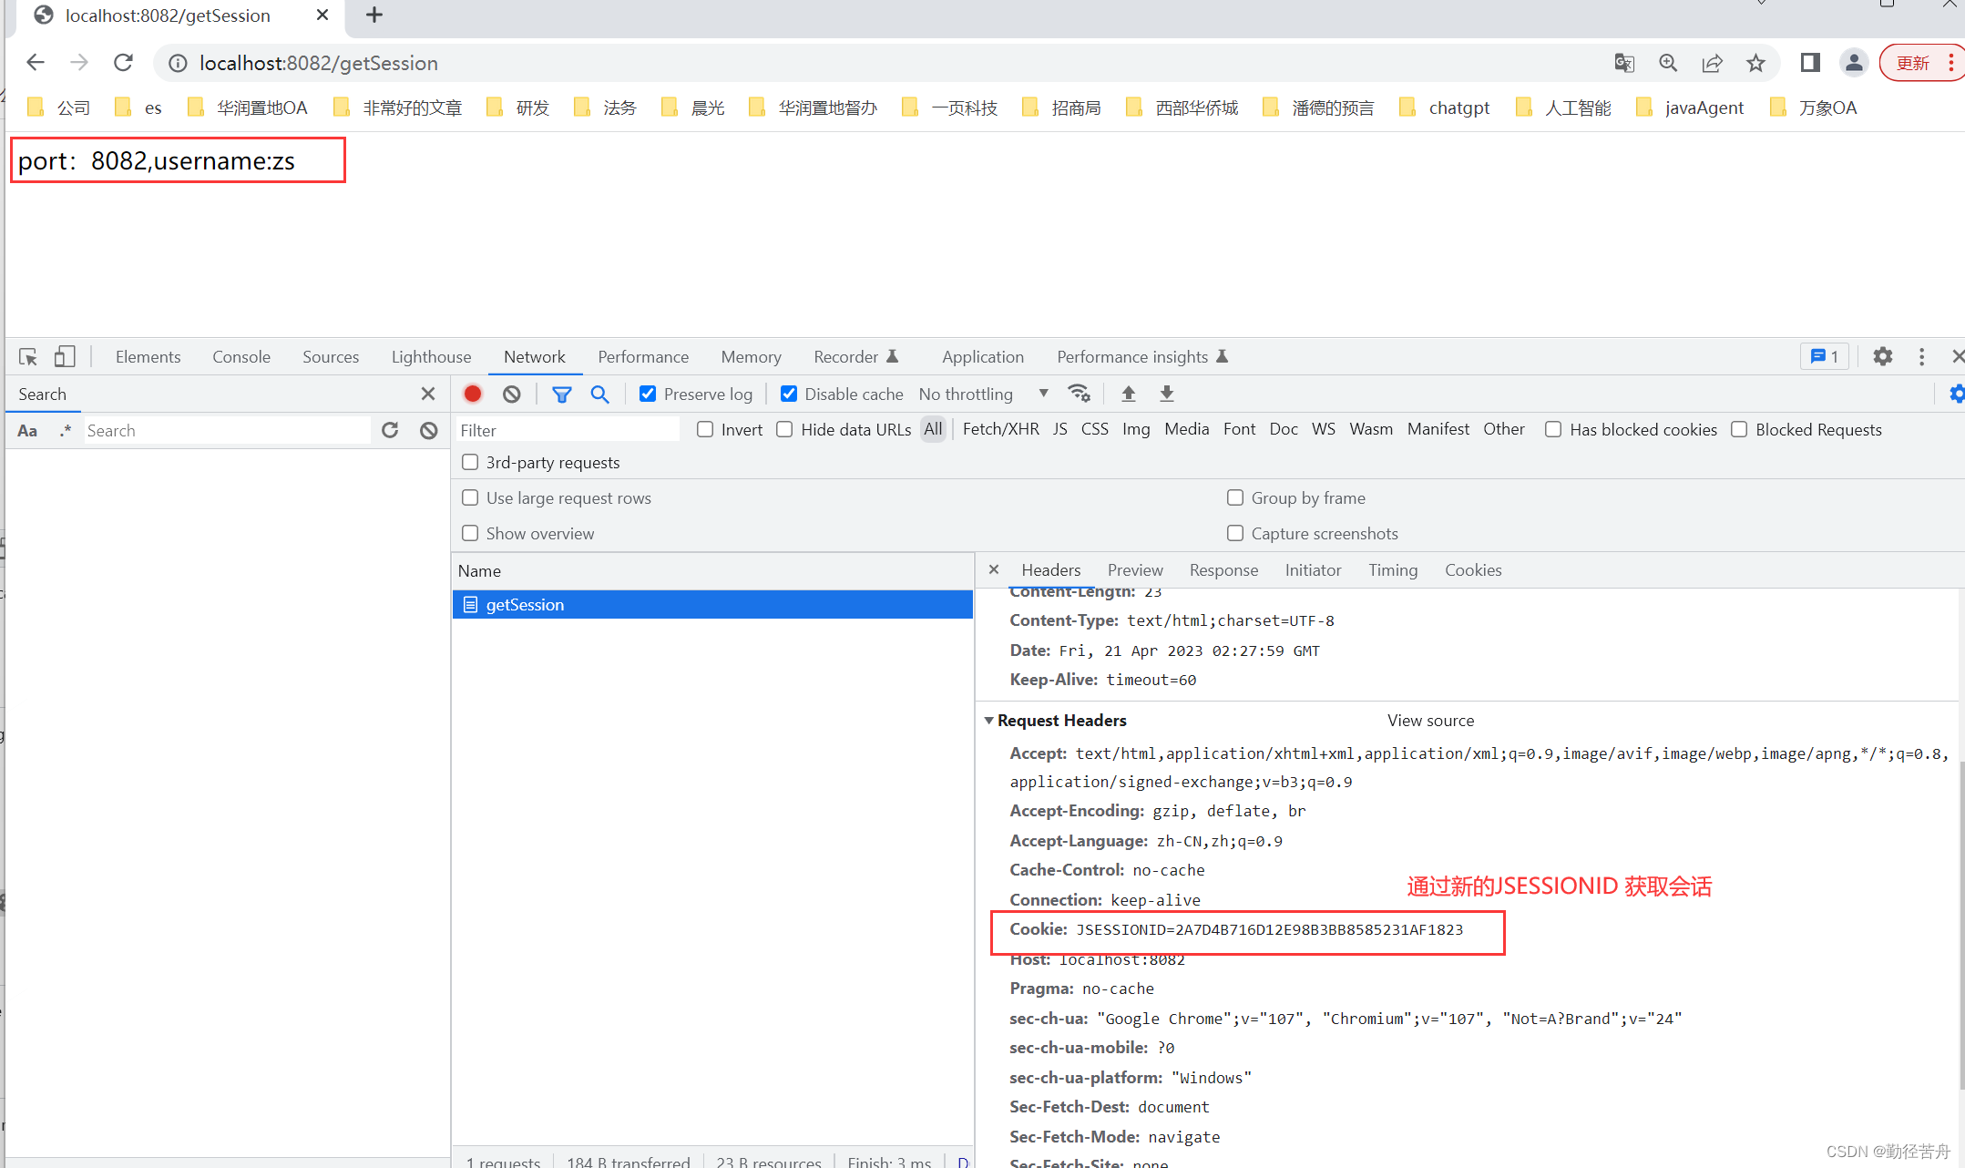
Task: Check the Invert filter checkbox
Action: pos(705,429)
